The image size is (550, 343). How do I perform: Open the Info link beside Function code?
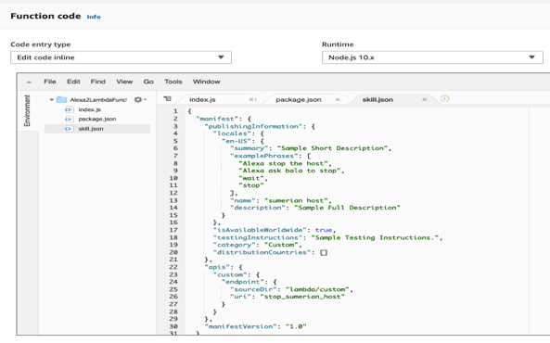[94, 17]
